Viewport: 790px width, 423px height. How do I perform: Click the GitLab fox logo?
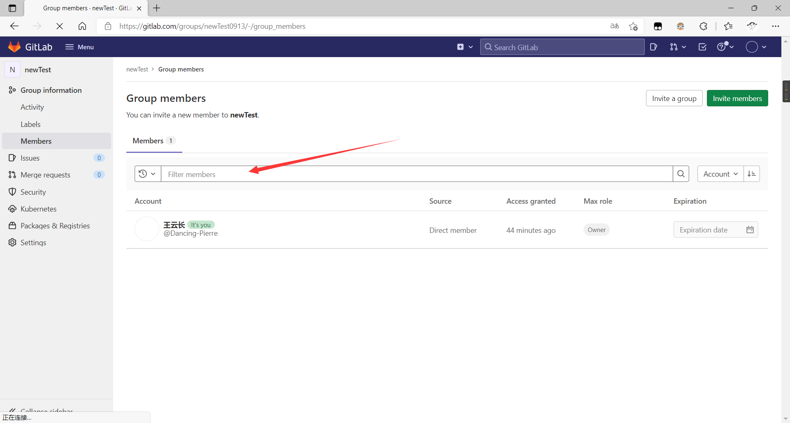(14, 47)
